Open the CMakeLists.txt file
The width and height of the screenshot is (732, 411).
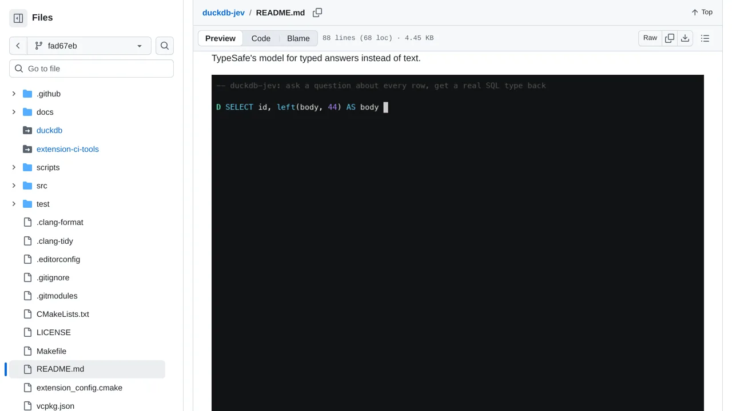click(63, 314)
